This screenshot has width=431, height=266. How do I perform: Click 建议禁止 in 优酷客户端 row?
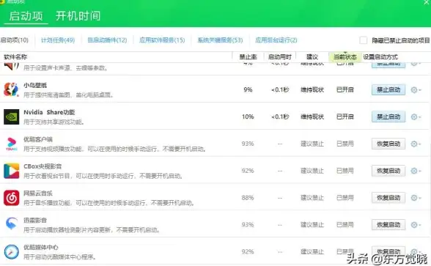pyautogui.click(x=312, y=144)
